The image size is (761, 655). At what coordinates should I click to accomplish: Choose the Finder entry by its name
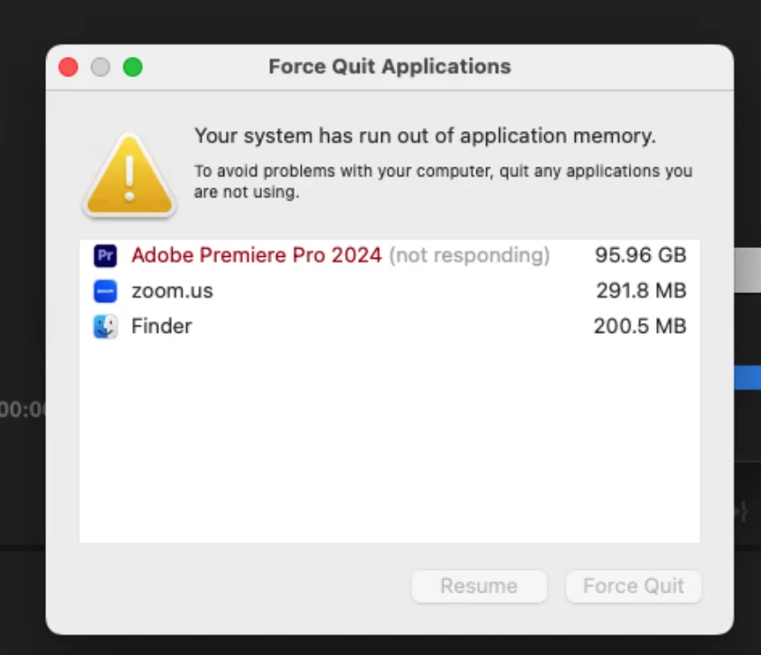click(162, 326)
